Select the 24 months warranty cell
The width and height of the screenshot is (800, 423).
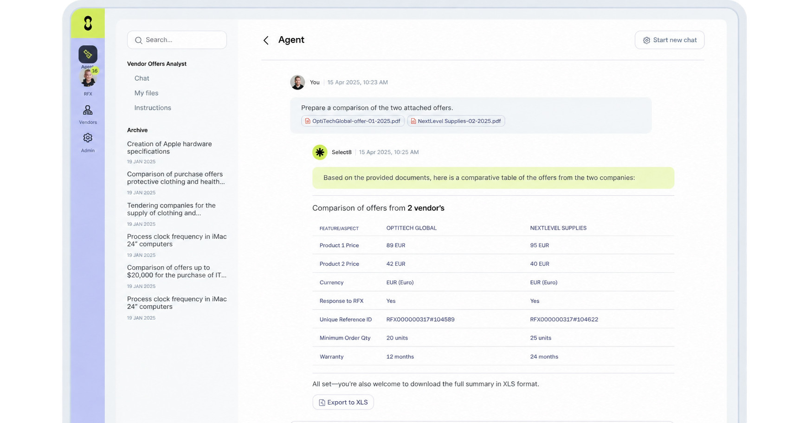point(544,357)
